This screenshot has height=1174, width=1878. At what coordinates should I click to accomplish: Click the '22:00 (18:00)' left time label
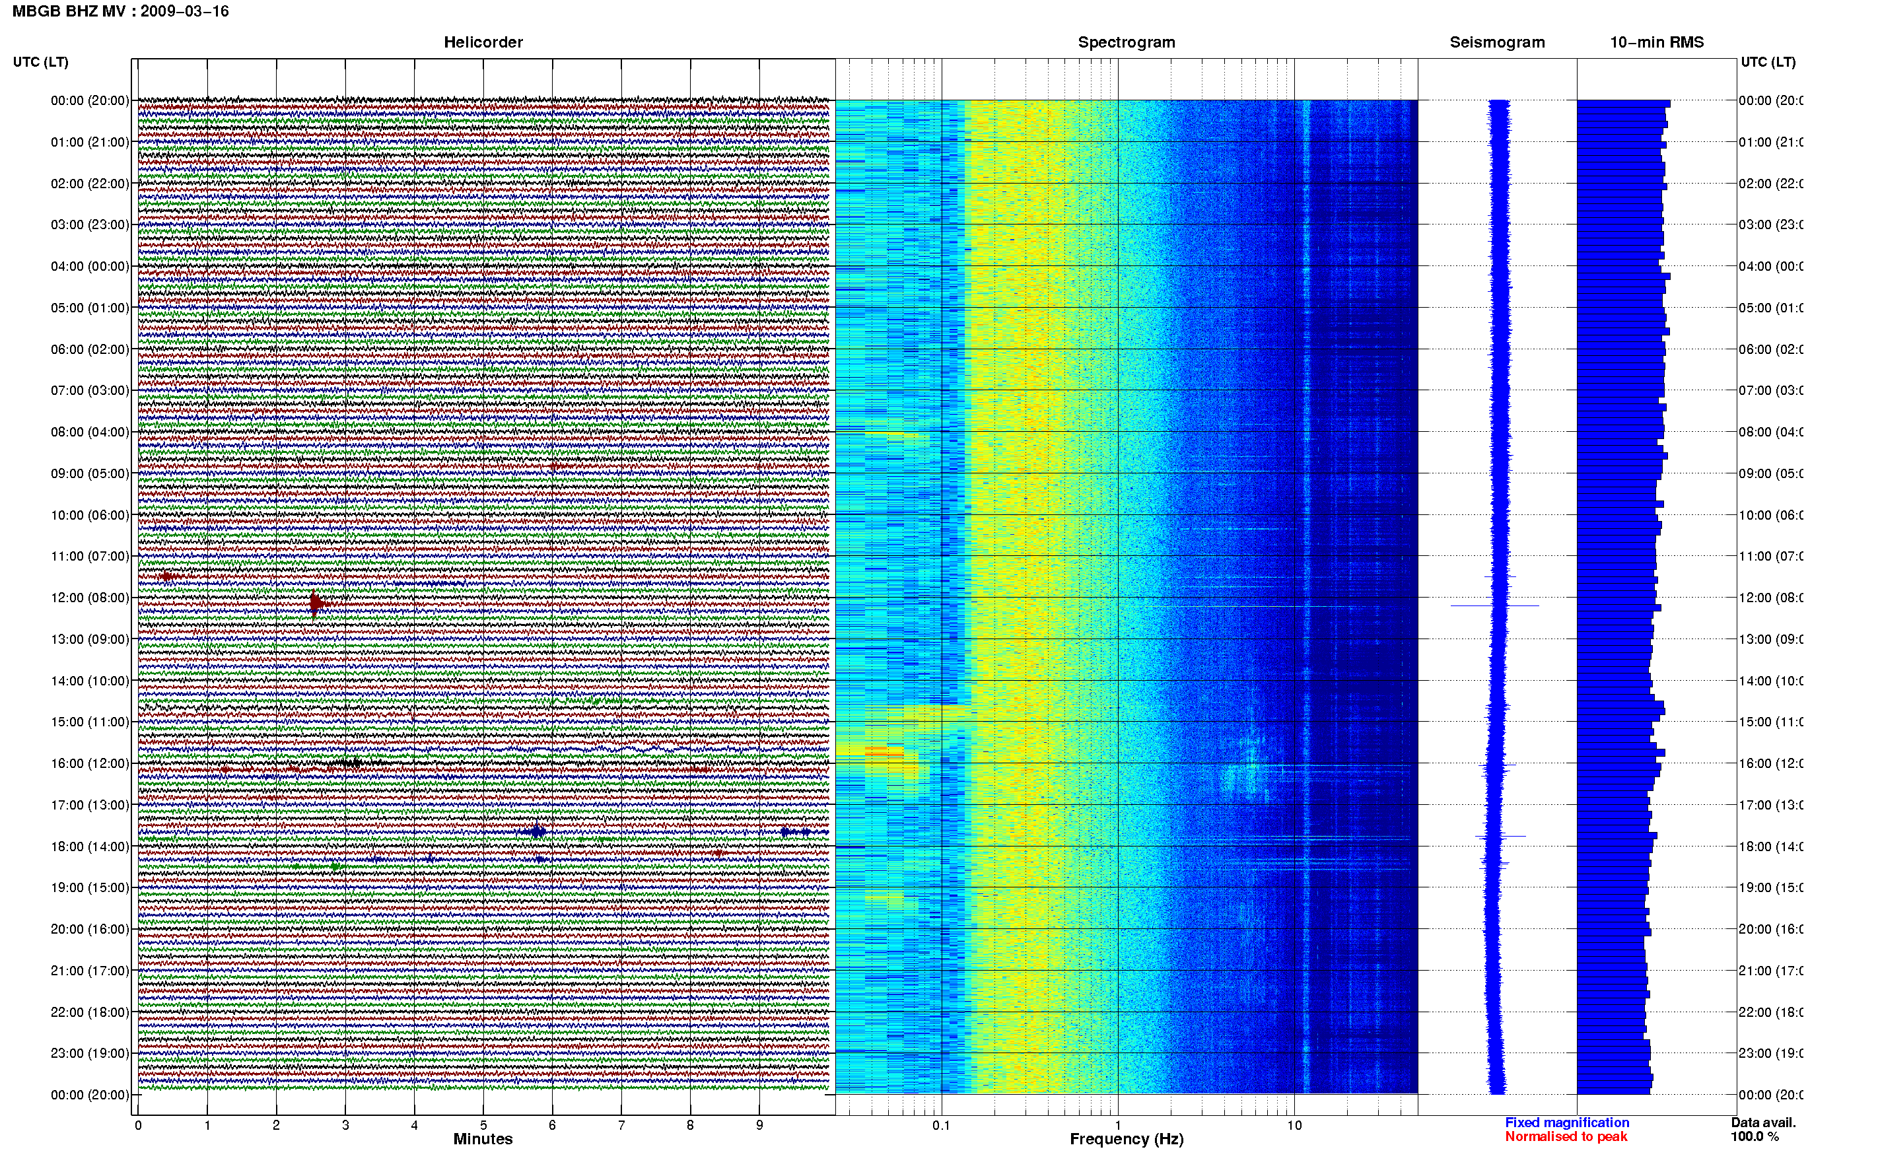point(90,1012)
